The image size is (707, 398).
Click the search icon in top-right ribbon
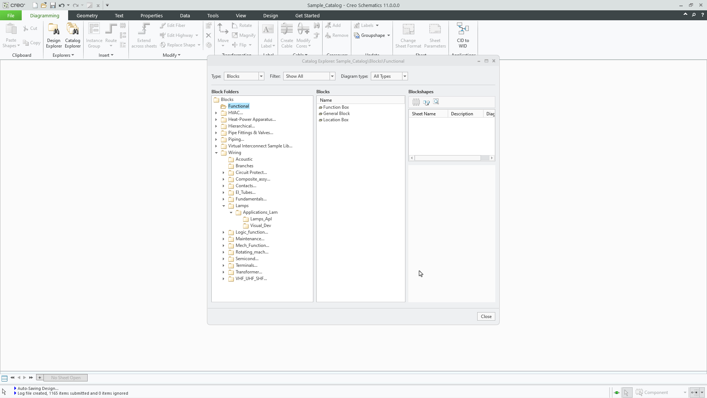[694, 15]
